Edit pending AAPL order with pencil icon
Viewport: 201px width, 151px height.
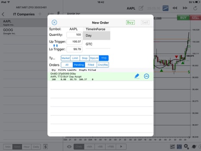point(137,76)
